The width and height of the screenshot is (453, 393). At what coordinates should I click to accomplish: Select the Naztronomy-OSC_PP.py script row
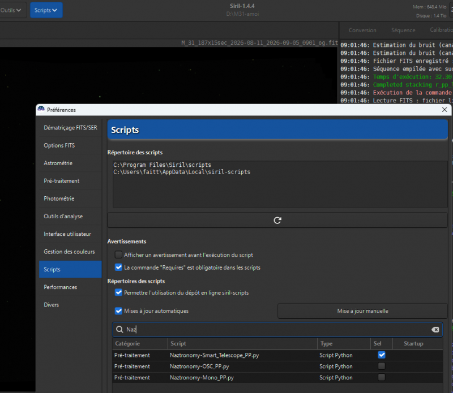coord(277,366)
